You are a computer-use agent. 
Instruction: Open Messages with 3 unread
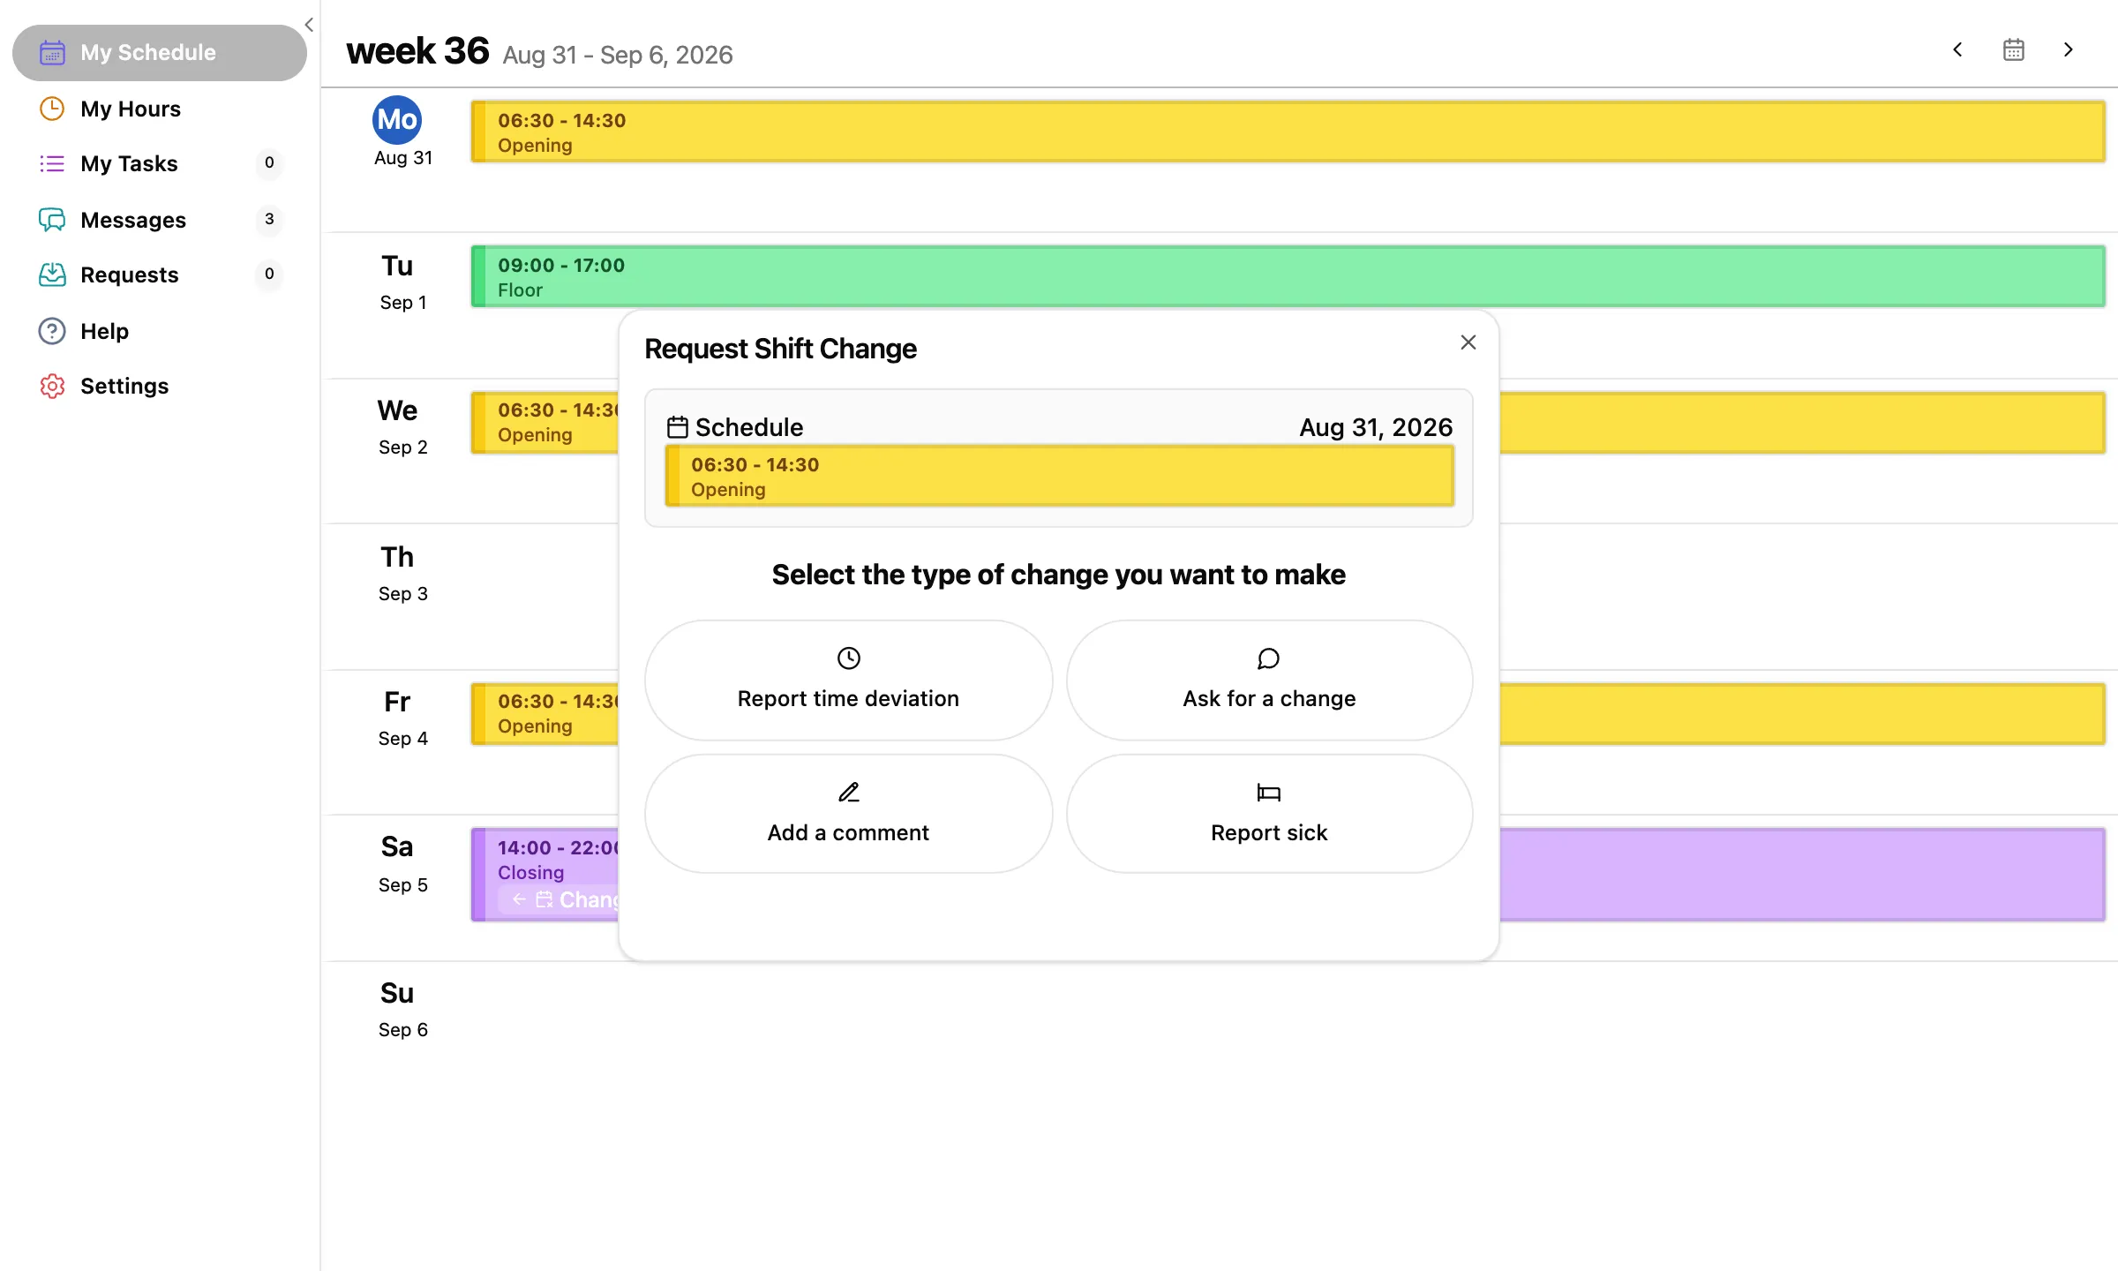pyautogui.click(x=160, y=220)
